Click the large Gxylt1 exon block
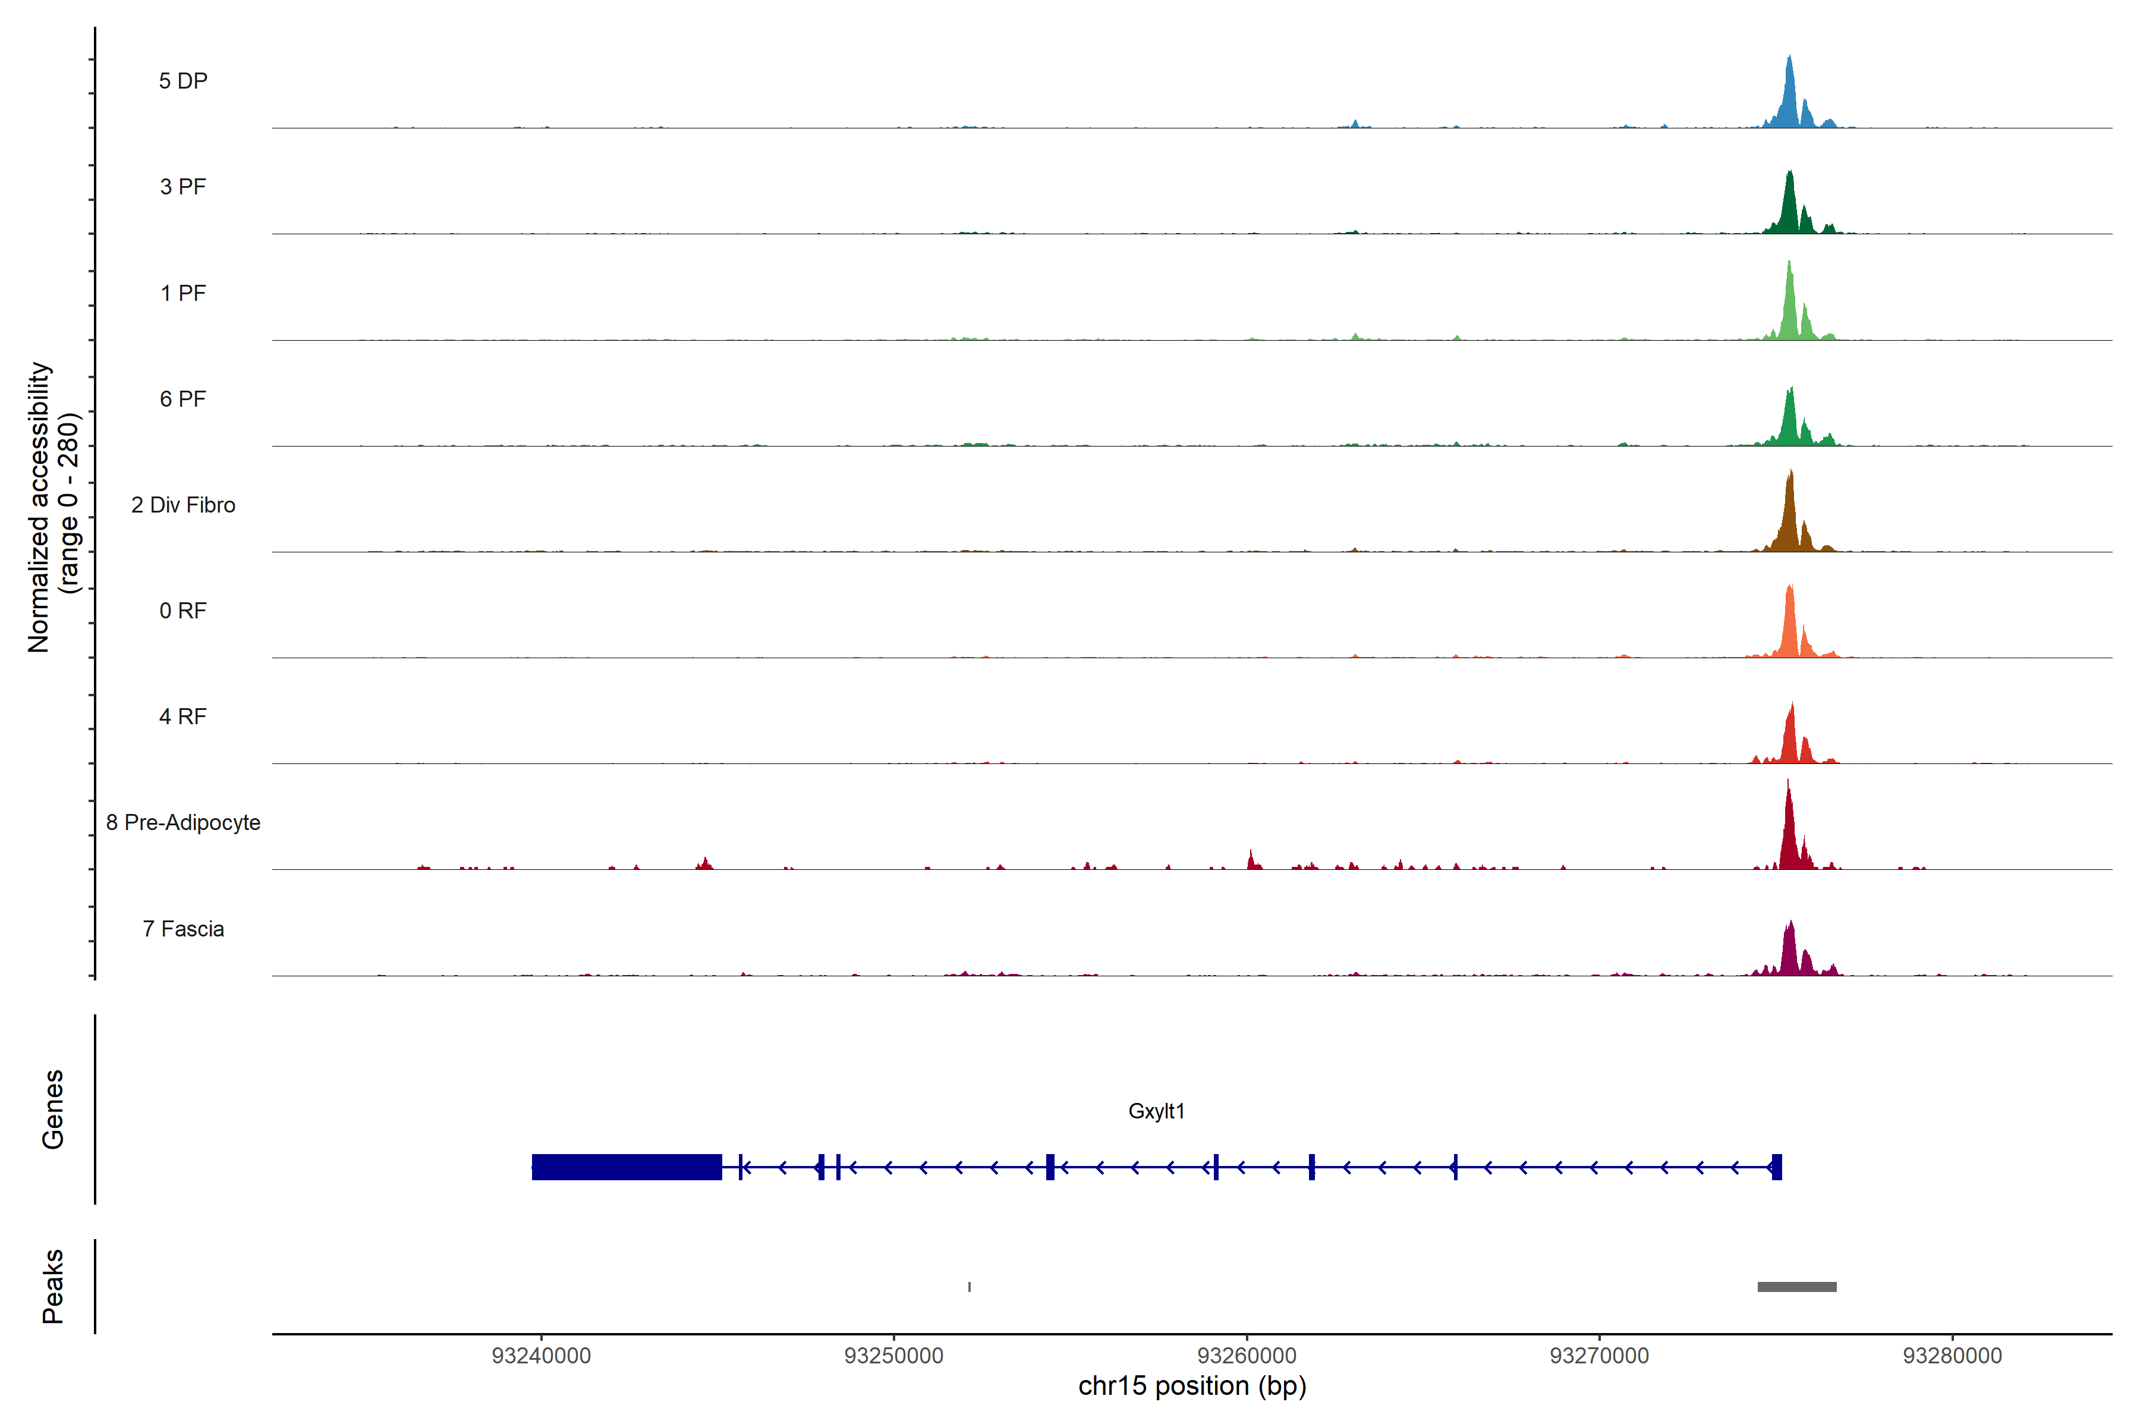2140x1427 pixels. (626, 1167)
